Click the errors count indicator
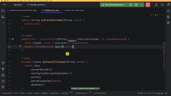 (x=152, y=15)
